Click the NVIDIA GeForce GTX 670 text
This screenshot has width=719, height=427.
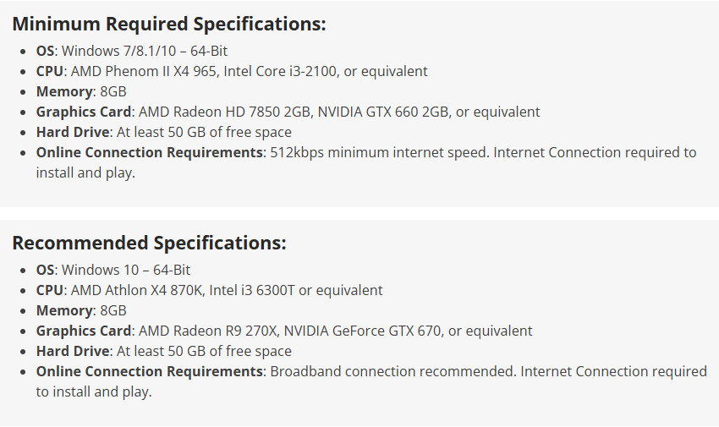pos(371,331)
